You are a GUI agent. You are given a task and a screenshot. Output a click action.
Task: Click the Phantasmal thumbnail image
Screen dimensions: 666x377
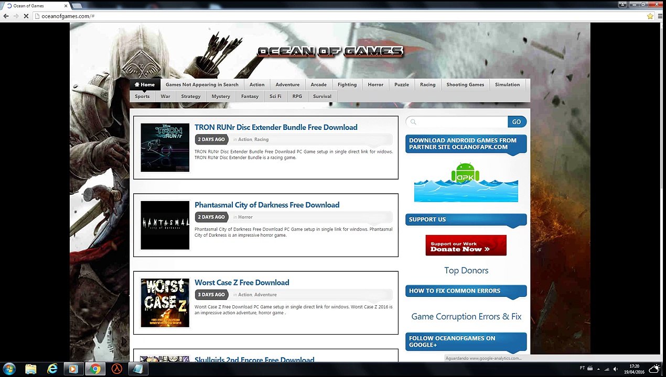[165, 225]
